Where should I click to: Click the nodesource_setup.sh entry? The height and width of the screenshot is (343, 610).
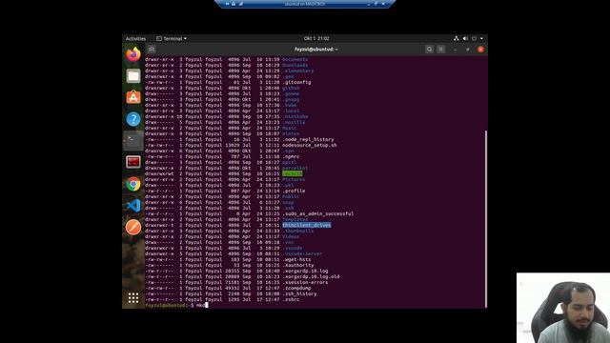click(x=309, y=145)
